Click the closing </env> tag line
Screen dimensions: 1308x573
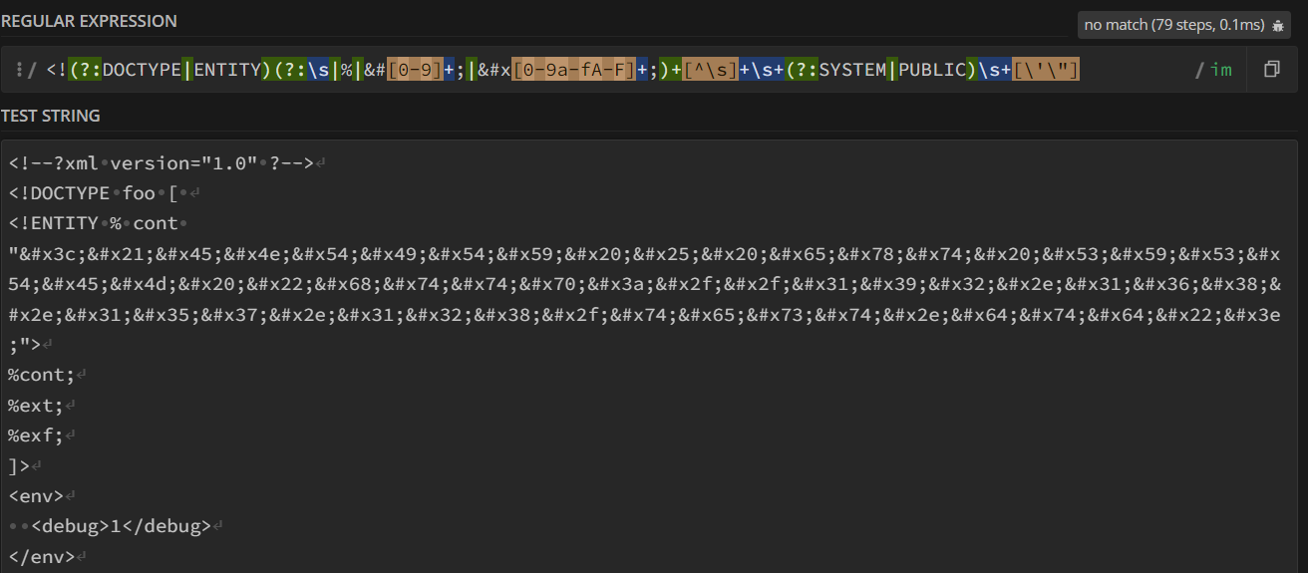pos(41,556)
